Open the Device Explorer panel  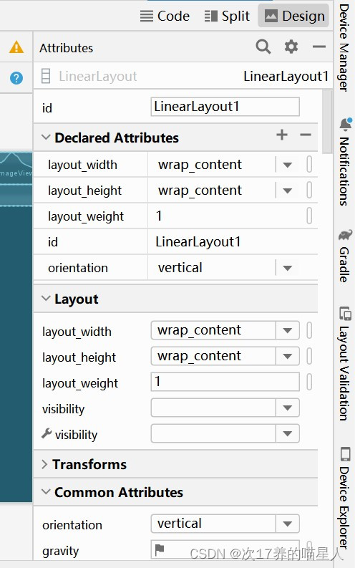344,499
